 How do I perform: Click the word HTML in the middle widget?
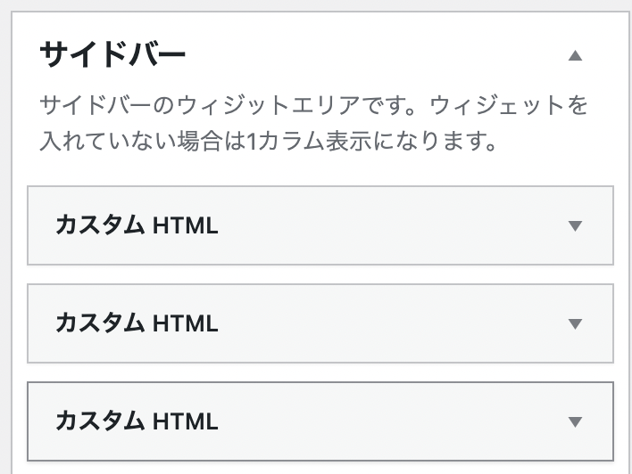coord(186,323)
